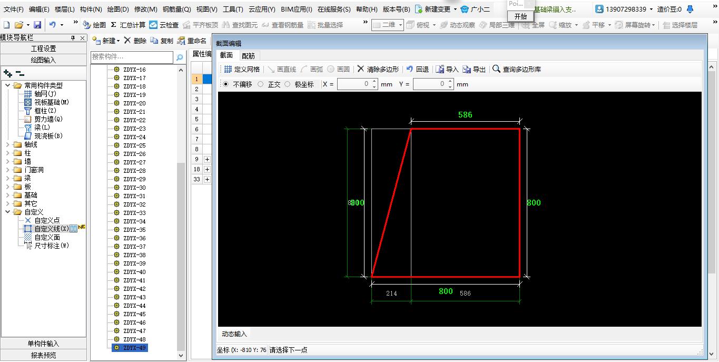Select the 正交 radio option

[x=261, y=84]
